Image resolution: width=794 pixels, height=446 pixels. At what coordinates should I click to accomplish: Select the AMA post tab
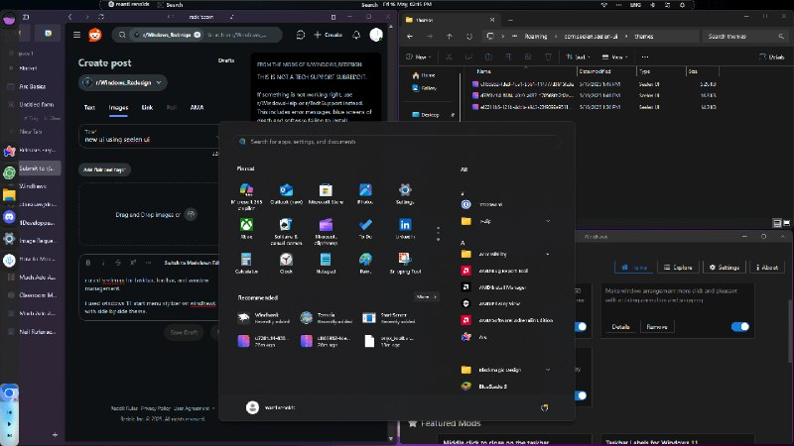[197, 107]
